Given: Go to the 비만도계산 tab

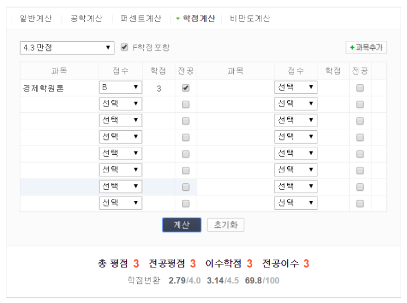Looking at the screenshot, I should tap(250, 19).
